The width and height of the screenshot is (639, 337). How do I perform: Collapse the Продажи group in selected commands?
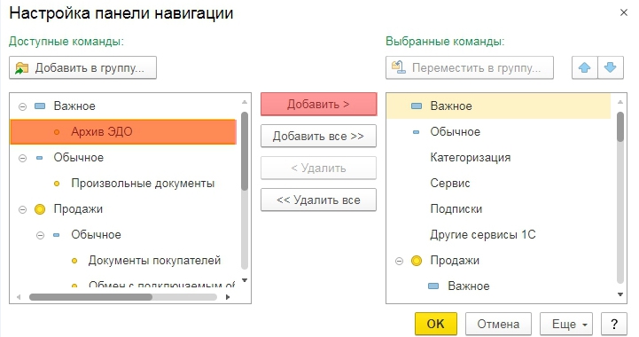click(x=399, y=261)
